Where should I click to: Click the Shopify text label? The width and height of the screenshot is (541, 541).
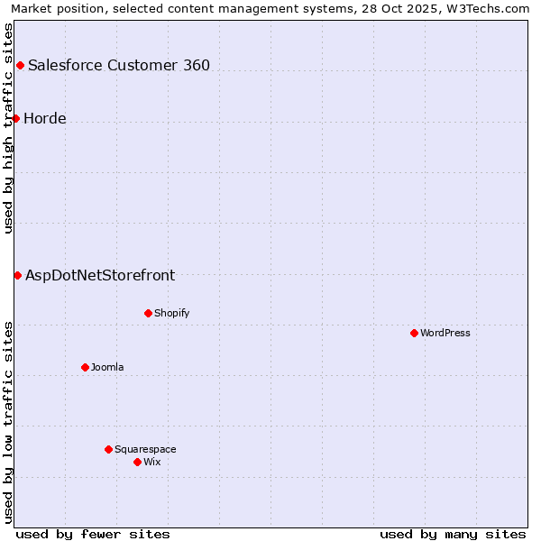(171, 313)
